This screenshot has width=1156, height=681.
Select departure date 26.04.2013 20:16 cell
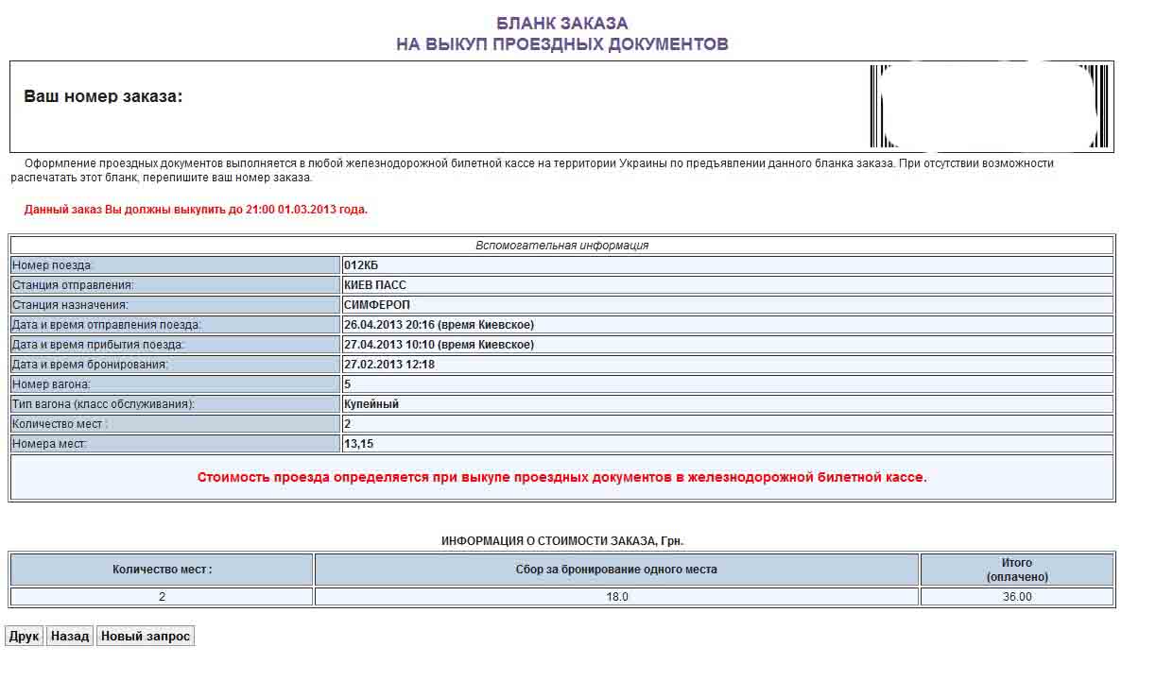[x=439, y=325]
